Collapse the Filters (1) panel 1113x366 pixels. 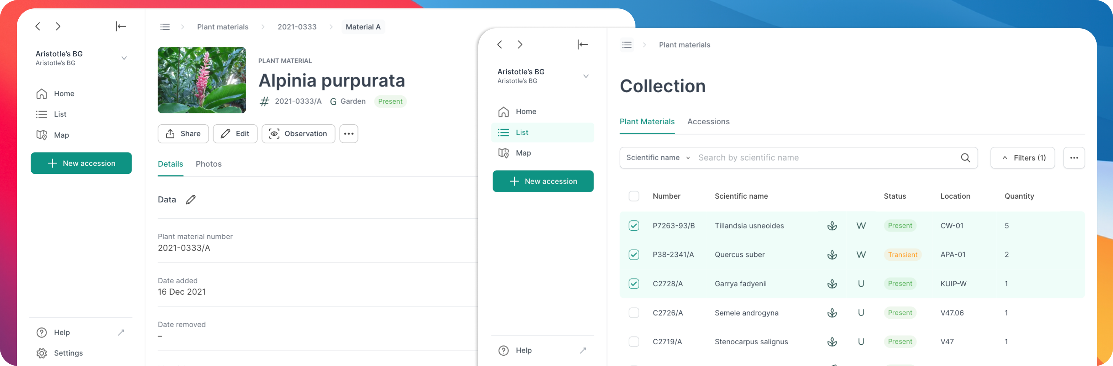point(1022,158)
